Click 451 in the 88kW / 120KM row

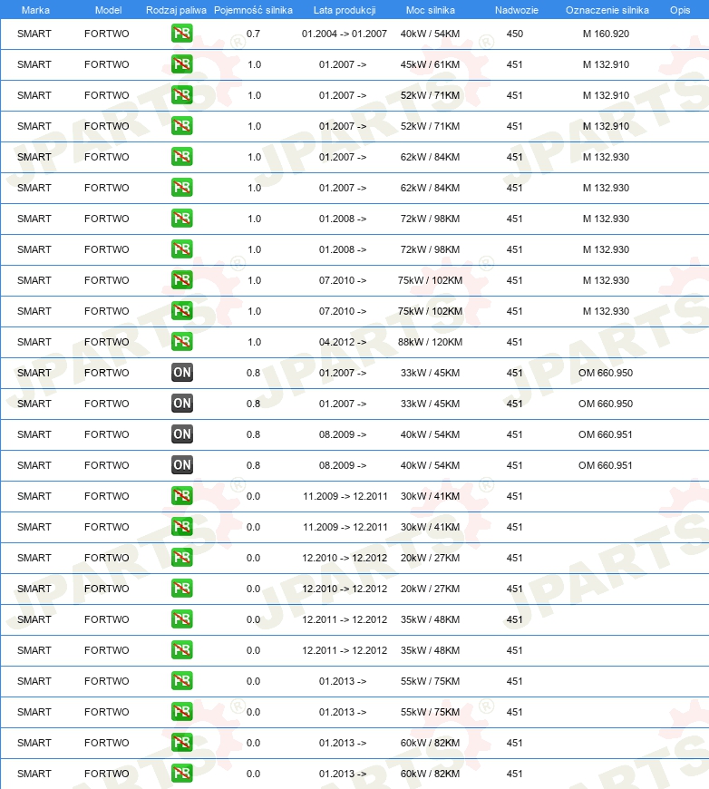(x=514, y=342)
